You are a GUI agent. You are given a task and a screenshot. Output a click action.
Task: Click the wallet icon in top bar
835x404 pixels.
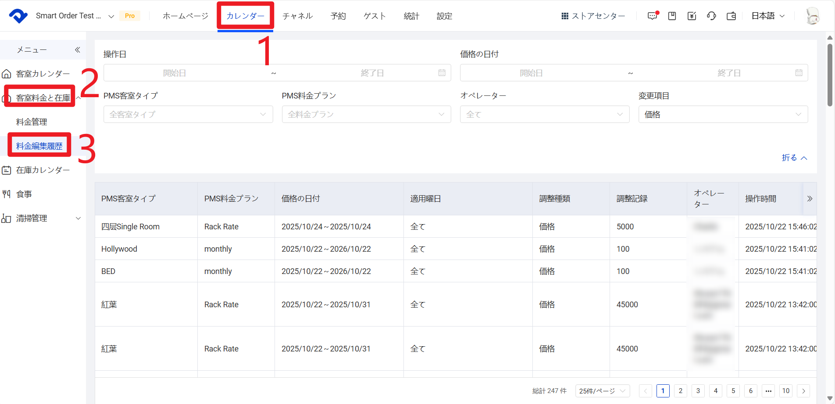(731, 16)
